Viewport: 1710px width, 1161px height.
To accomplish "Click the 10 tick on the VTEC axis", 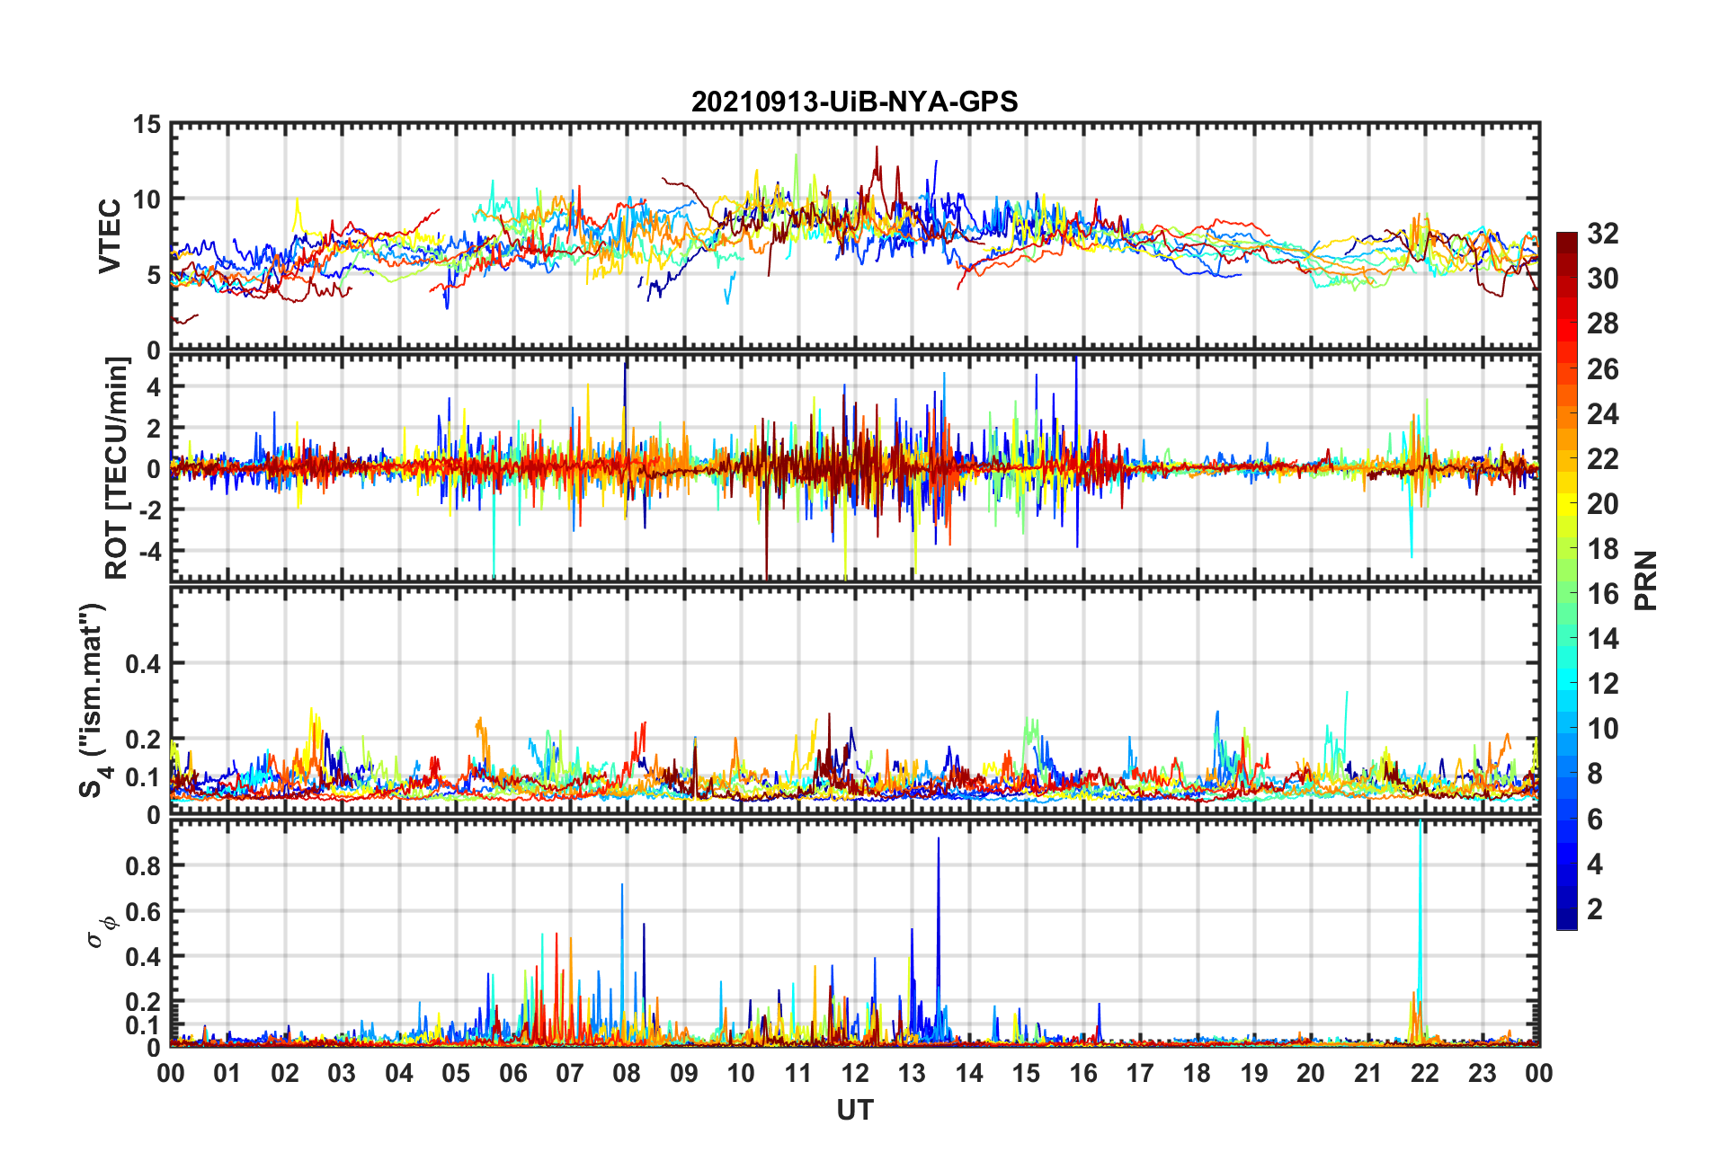I will (147, 199).
